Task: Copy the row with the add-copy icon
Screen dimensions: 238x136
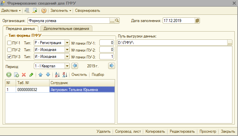Action: tap(16, 75)
